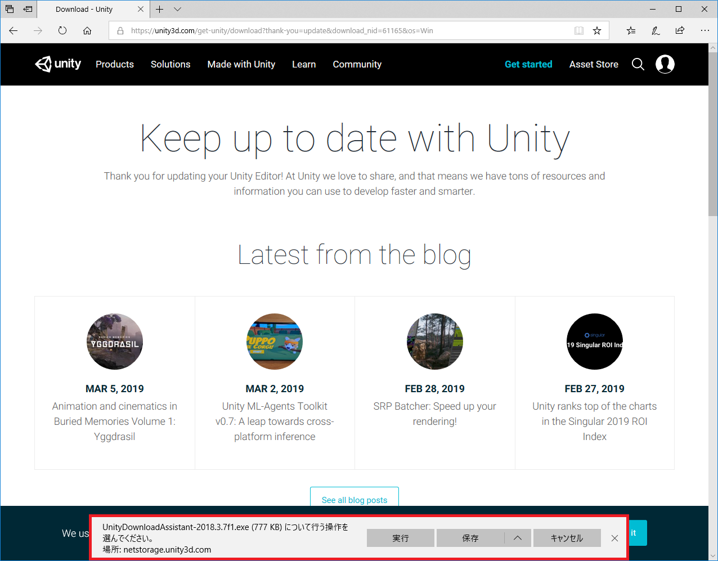The width and height of the screenshot is (718, 561).
Task: Open a new browser tab
Action: (160, 9)
